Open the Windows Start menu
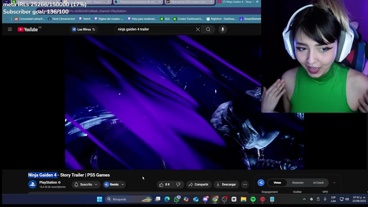The image size is (368, 207). pyautogui.click(x=99, y=199)
